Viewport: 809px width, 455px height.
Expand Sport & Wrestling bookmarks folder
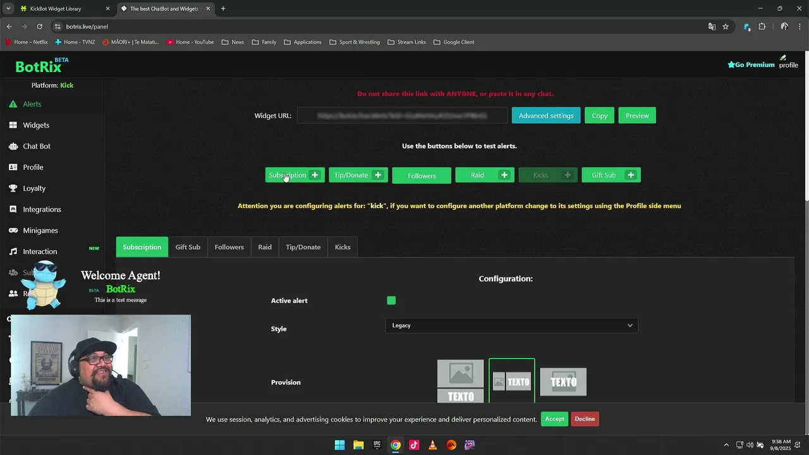point(355,42)
